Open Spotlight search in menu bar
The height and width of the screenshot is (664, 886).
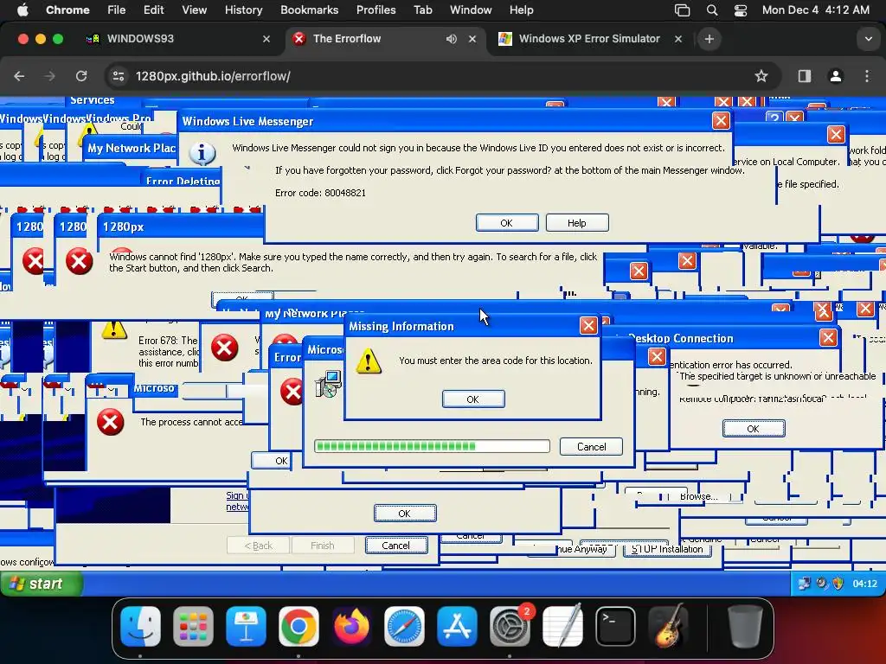click(712, 10)
